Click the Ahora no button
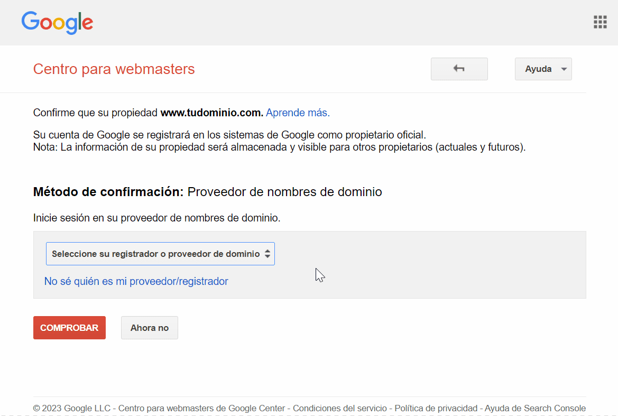 [x=150, y=328]
